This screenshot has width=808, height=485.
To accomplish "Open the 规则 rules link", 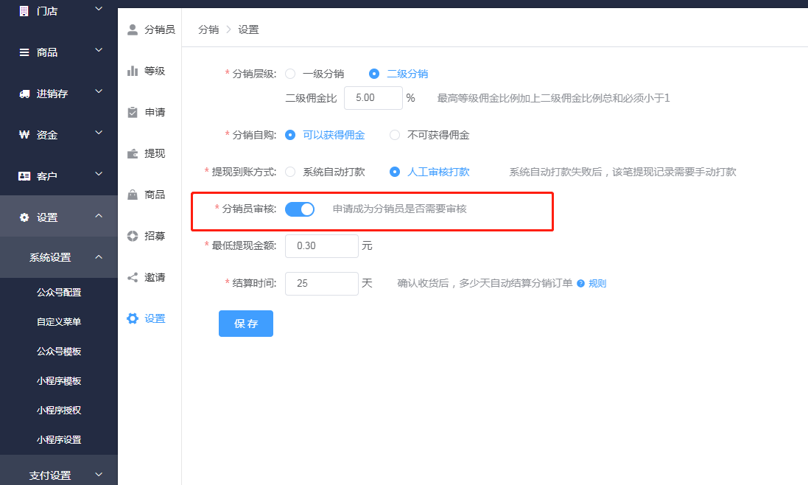I will pos(597,284).
